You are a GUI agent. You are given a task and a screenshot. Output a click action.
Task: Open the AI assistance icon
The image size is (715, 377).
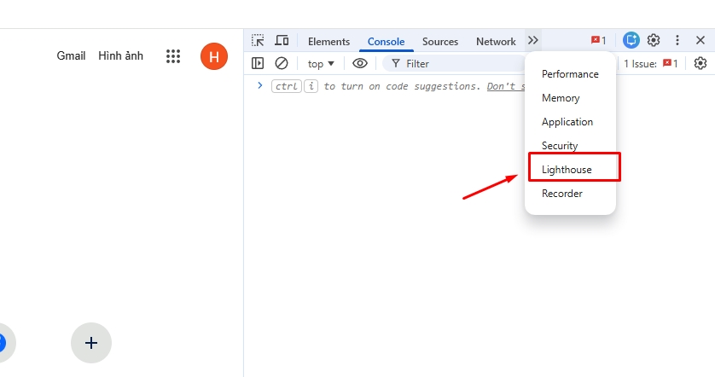coord(631,40)
